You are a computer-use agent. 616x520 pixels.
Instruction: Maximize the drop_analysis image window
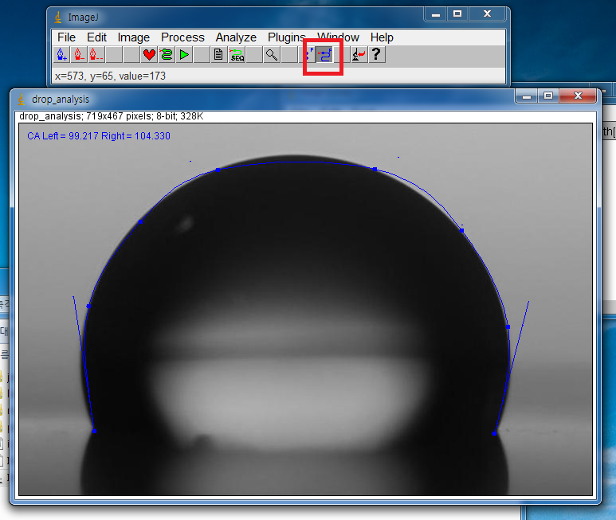pyautogui.click(x=548, y=96)
